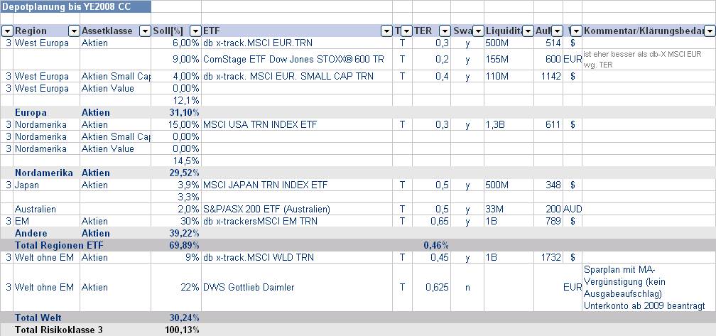716x336 pixels.
Task: Open the Soll[%] column filter dropdown
Action: pos(194,31)
